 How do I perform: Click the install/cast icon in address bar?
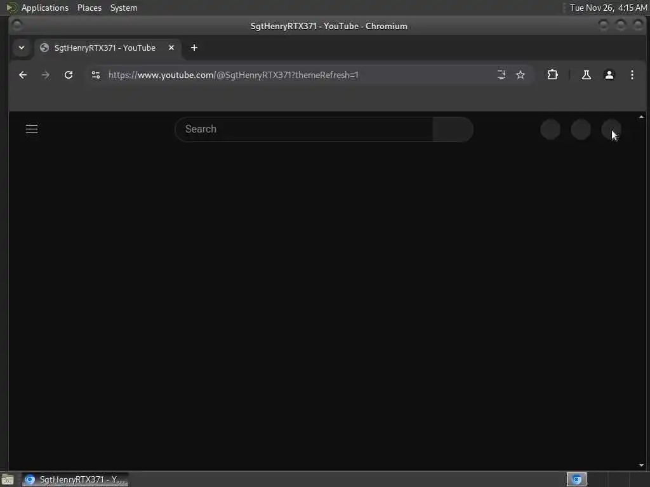[501, 75]
